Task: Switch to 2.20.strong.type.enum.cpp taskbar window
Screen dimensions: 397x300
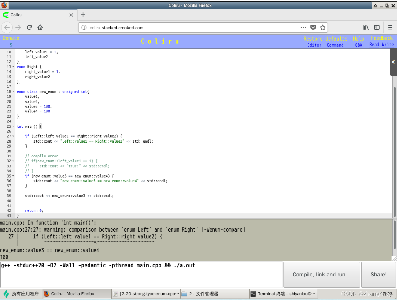Action: pos(146,294)
